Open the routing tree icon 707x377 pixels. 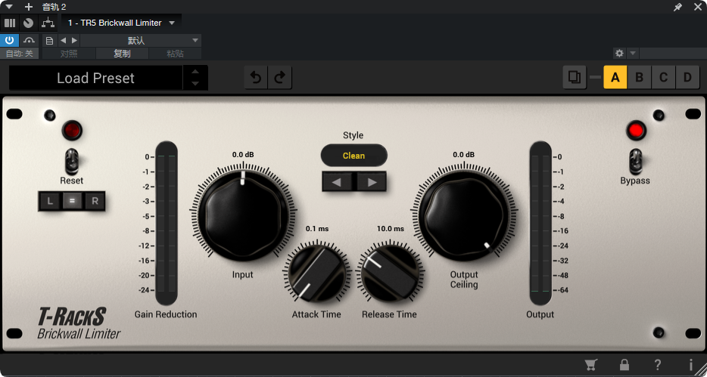pos(48,23)
